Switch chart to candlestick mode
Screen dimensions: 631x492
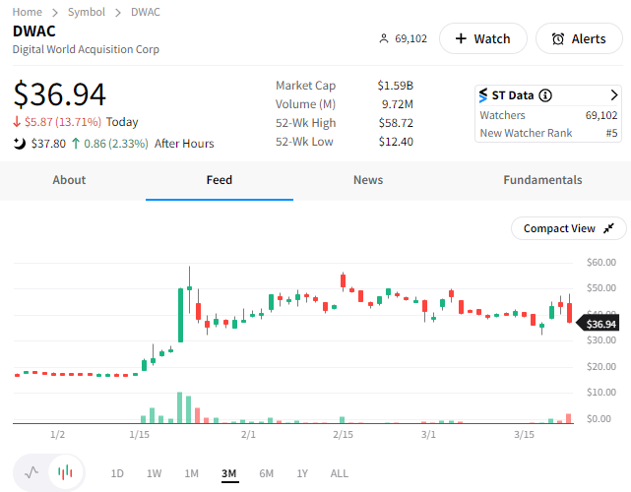65,472
